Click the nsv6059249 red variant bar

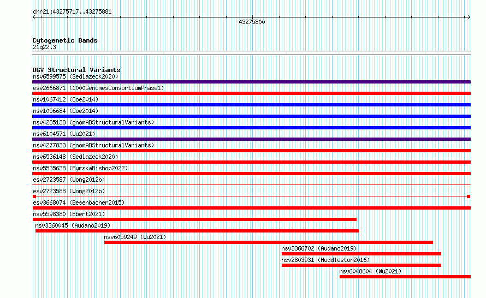coord(269,242)
